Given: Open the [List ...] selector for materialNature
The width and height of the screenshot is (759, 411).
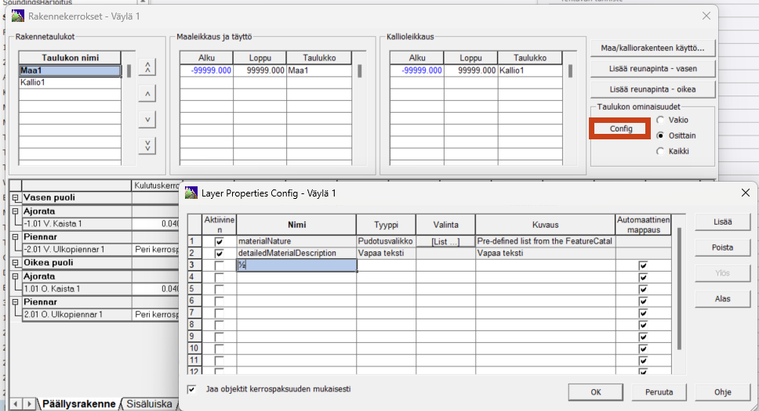Looking at the screenshot, I should [445, 241].
